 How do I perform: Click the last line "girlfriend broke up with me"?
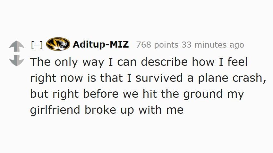107,110
